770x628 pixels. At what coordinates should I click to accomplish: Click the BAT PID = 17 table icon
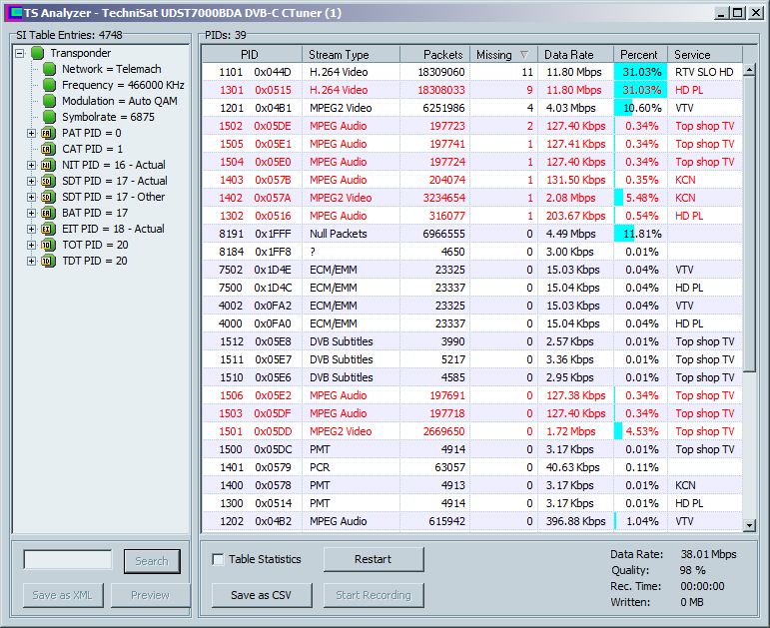coord(48,213)
